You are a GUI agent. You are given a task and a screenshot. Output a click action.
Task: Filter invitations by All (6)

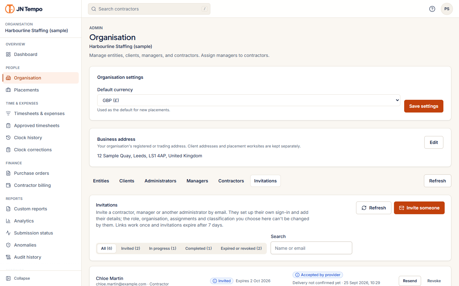[106, 249]
